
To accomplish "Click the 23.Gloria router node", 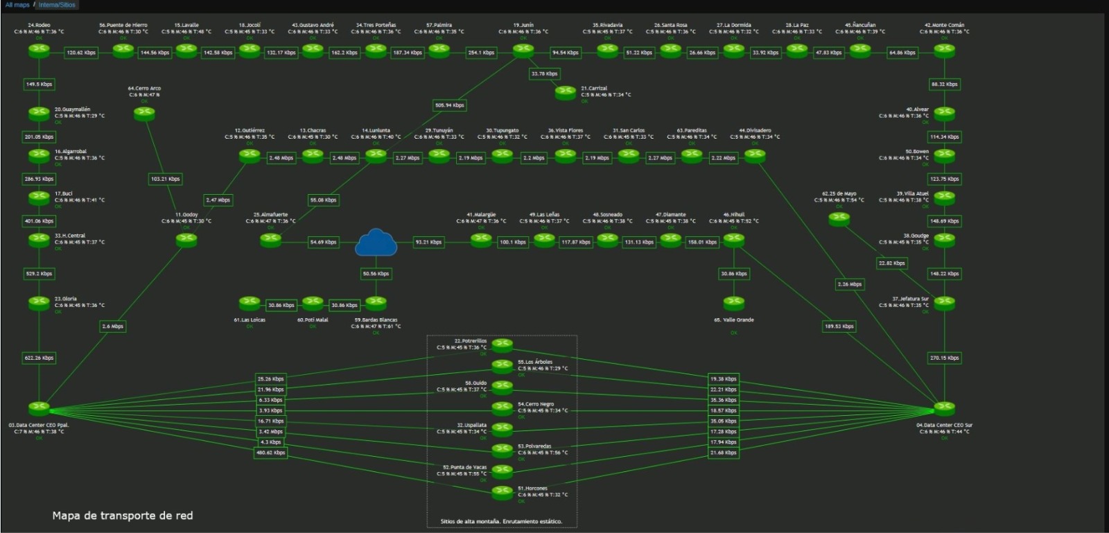I will pos(39,303).
